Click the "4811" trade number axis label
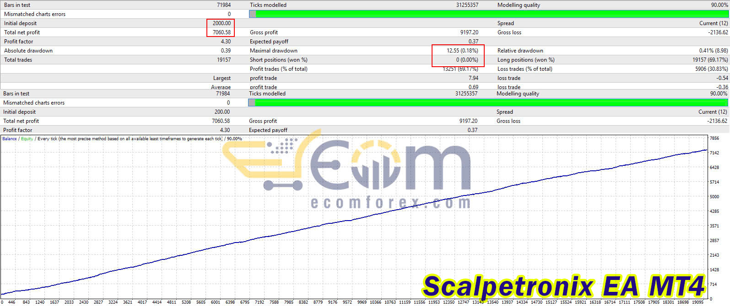 [x=172, y=302]
